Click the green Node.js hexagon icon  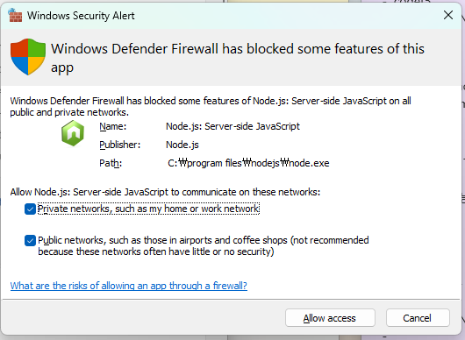(73, 133)
